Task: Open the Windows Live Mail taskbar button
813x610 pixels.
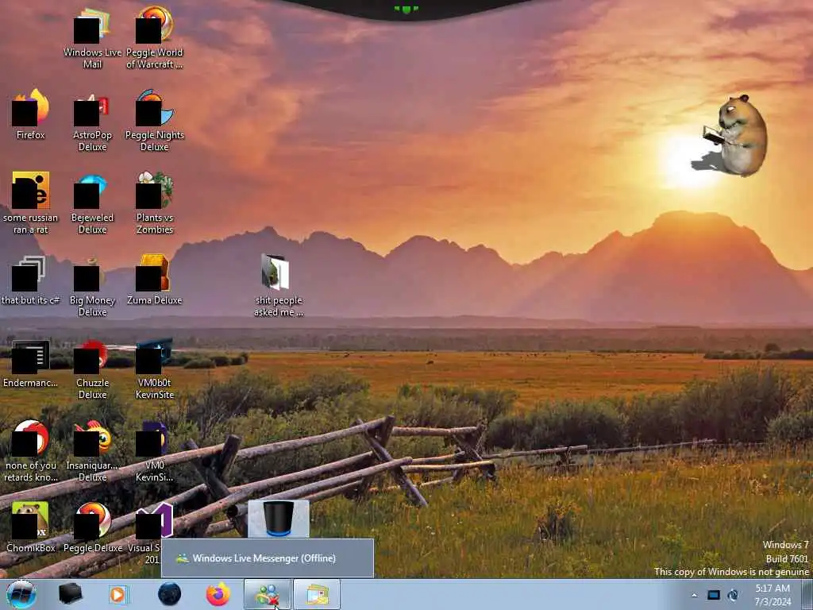Action: (317, 594)
